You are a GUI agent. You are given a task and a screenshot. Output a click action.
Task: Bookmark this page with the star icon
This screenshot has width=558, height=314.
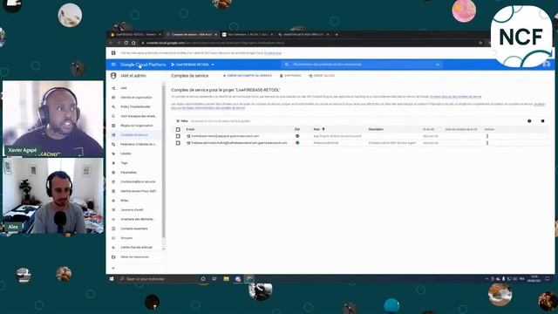pos(480,43)
